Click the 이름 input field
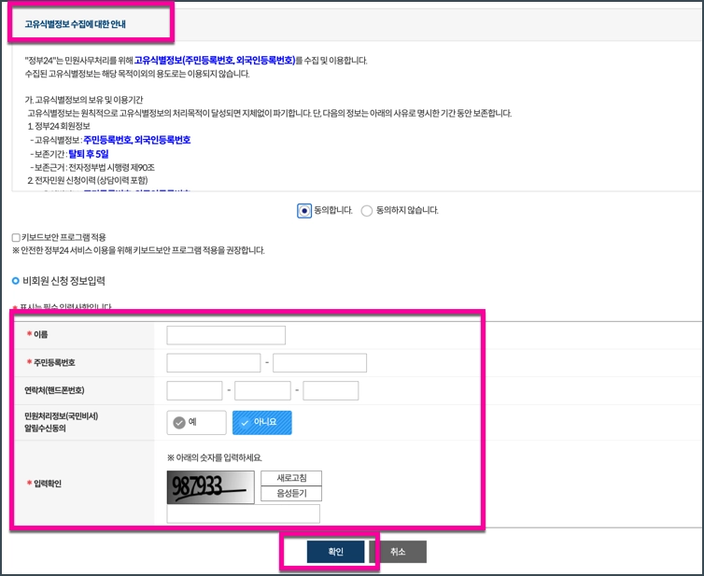Image resolution: width=704 pixels, height=576 pixels. [x=226, y=335]
